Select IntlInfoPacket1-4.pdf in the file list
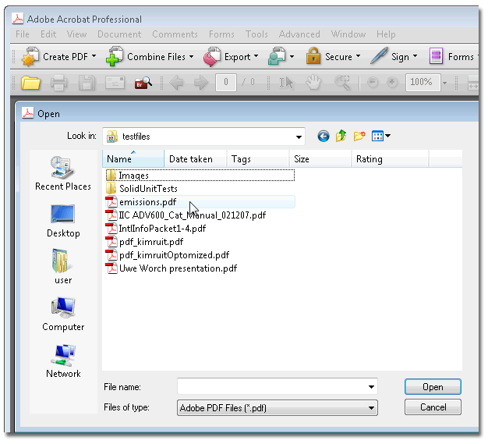Screen dimensions: 488x444 pyautogui.click(x=156, y=229)
